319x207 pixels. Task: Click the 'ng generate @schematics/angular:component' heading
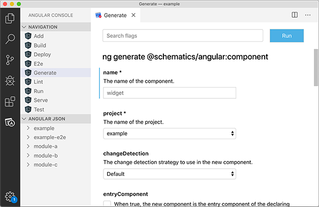pyautogui.click(x=185, y=57)
